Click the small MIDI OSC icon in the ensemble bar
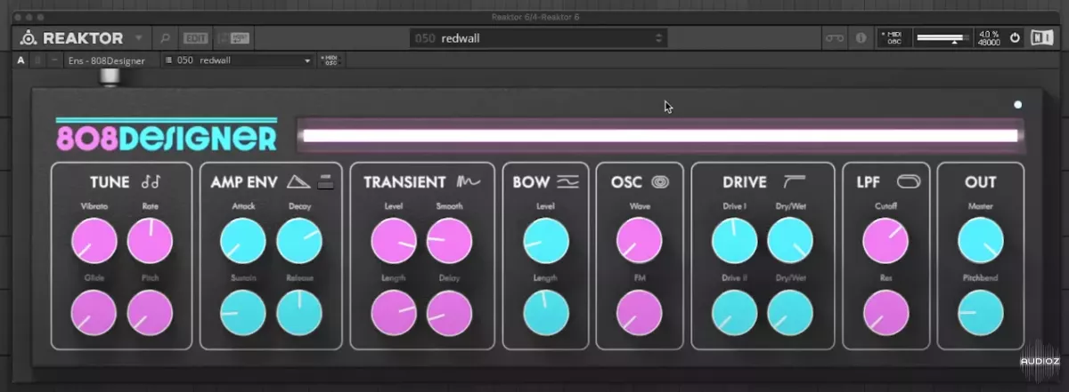 [x=330, y=60]
